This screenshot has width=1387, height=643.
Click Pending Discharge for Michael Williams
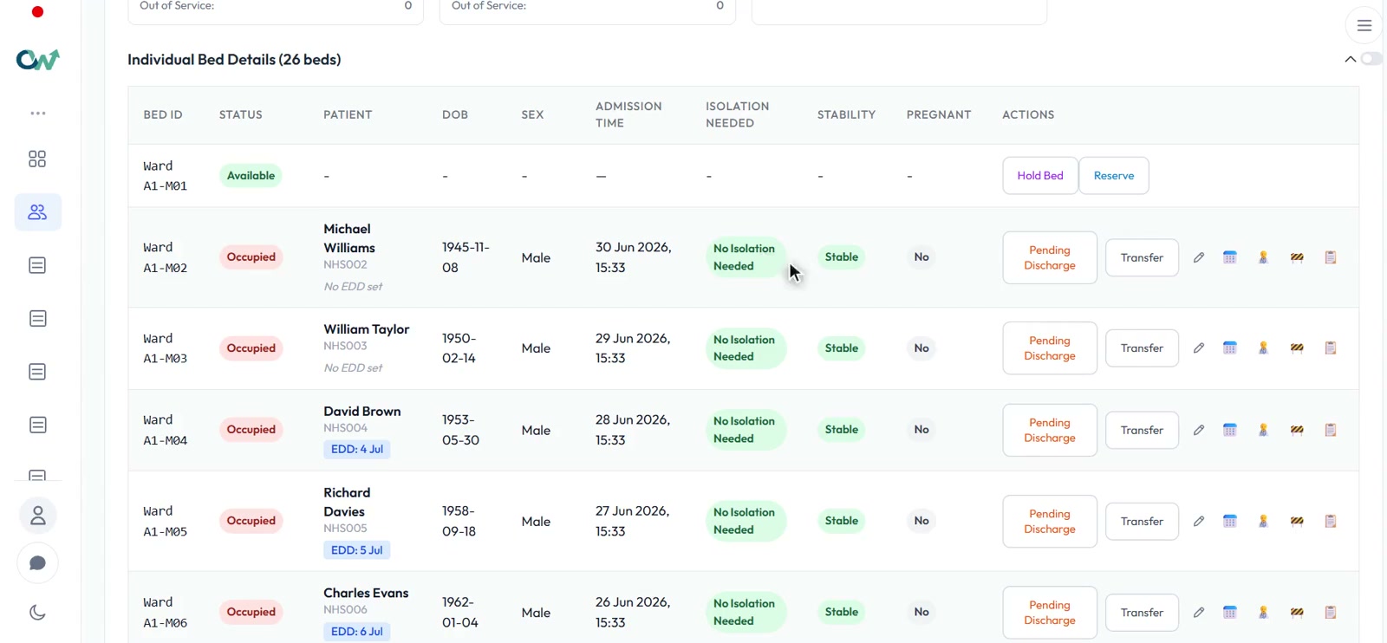click(1050, 258)
